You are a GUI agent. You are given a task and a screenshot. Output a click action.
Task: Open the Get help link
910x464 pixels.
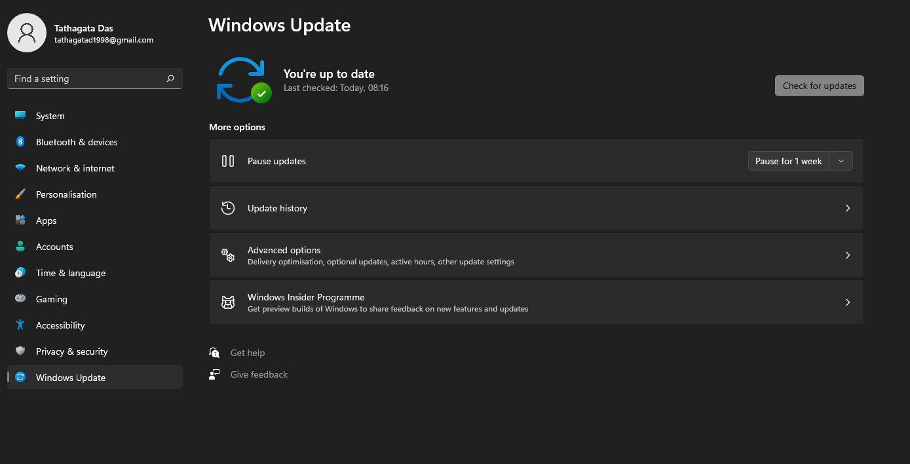[248, 353]
